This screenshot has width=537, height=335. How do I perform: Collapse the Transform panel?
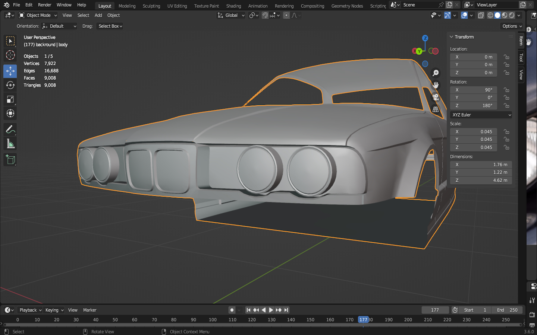point(452,37)
